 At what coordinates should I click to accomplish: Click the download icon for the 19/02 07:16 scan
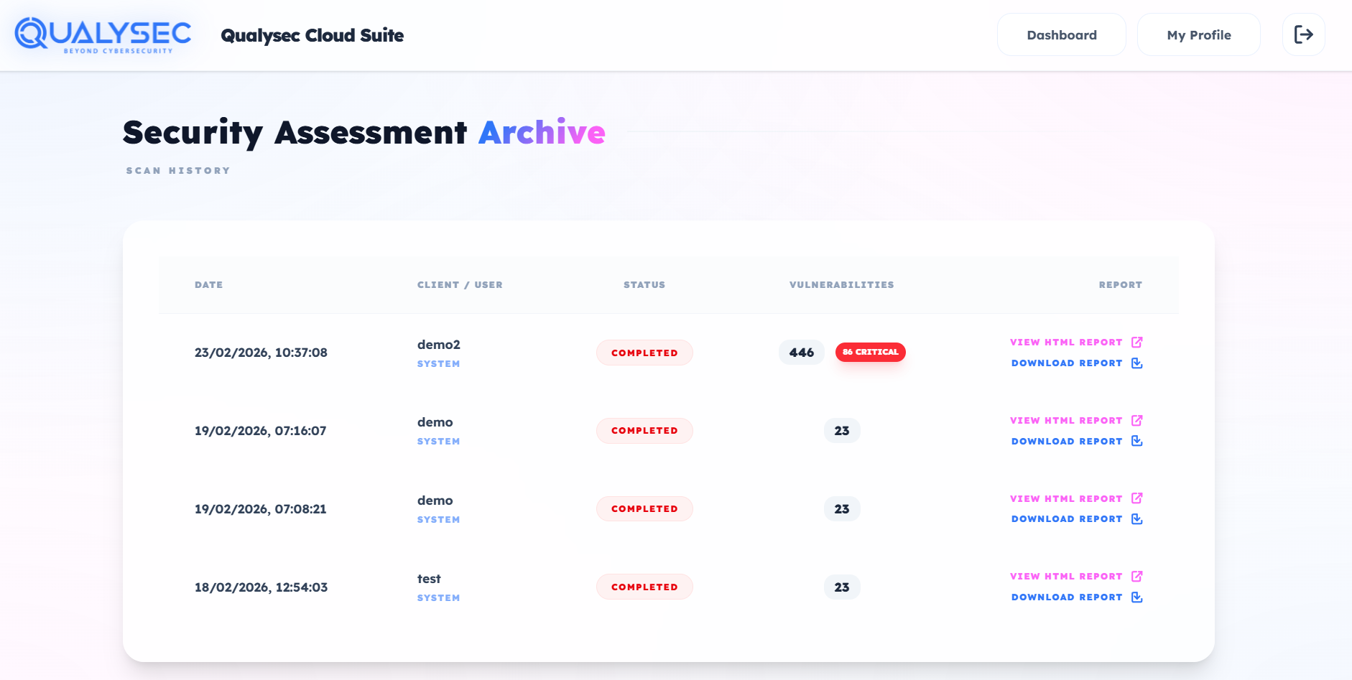1136,441
